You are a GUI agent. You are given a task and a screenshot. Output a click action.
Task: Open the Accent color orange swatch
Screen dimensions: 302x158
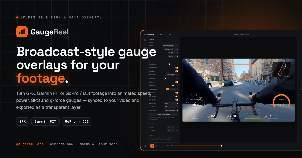[167, 89]
